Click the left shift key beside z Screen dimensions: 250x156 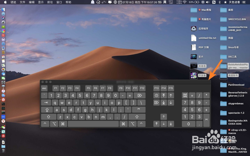click(49, 117)
